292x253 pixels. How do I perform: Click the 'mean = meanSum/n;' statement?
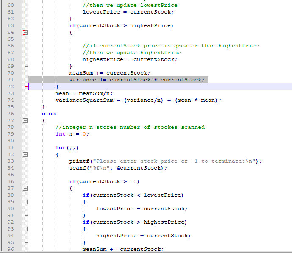point(84,94)
